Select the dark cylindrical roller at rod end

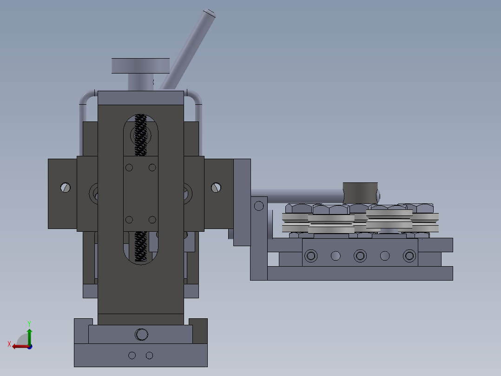click(361, 193)
